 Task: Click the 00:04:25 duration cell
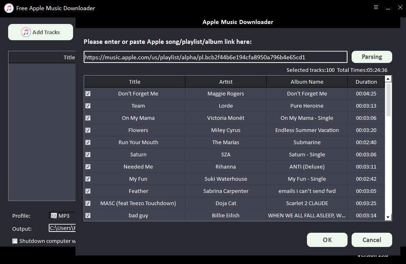pos(366,93)
